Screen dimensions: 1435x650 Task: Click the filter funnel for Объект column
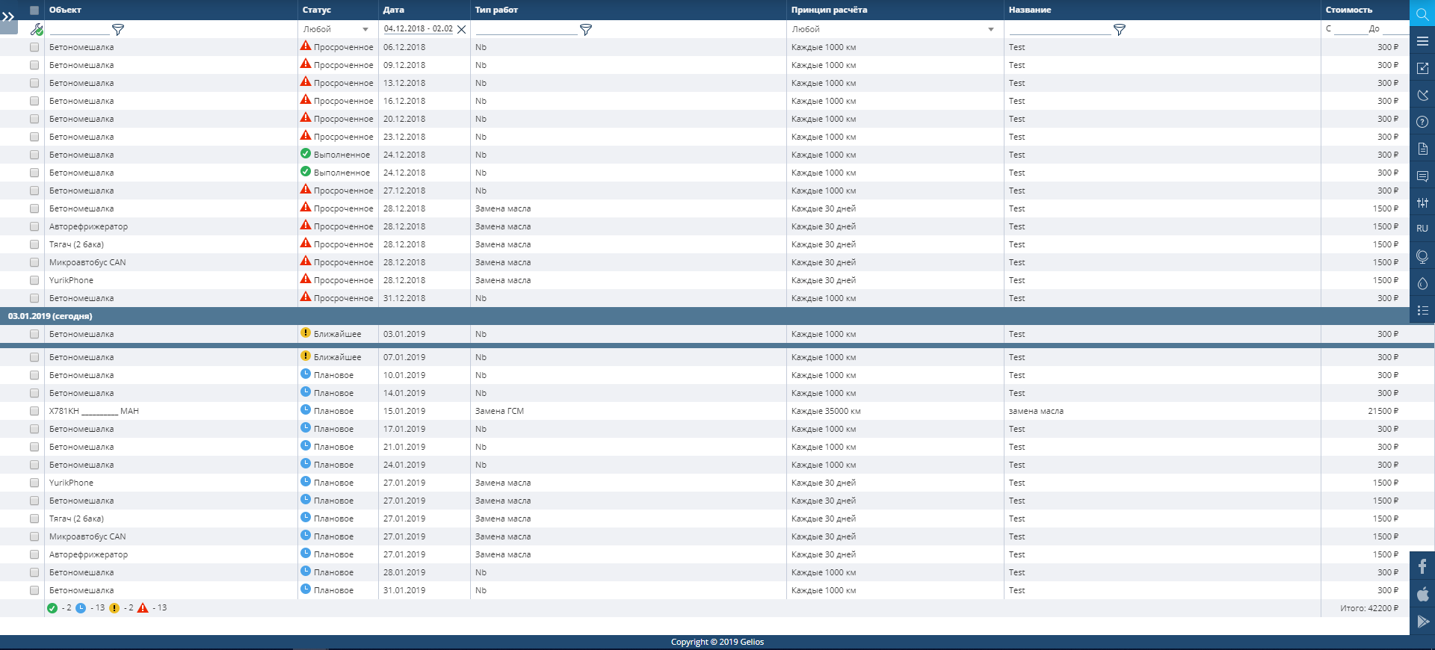click(x=117, y=29)
